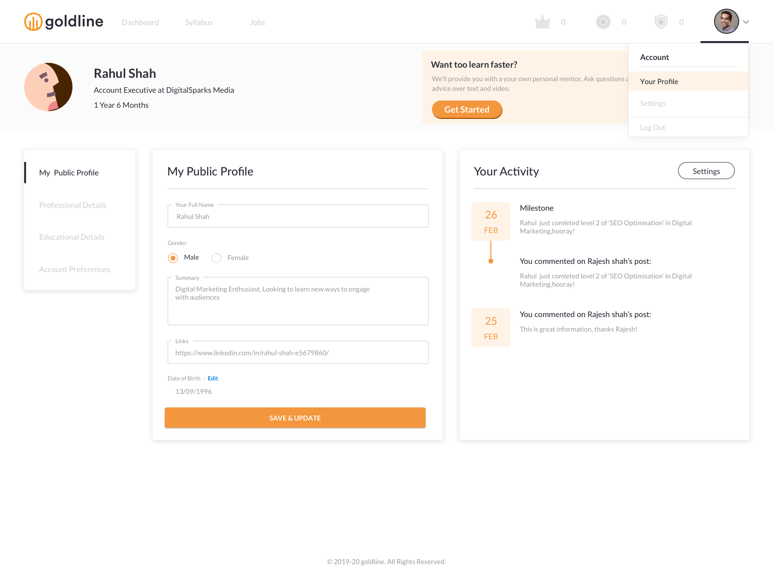Open the Dashboard navigation item
773x580 pixels.
[x=140, y=22]
